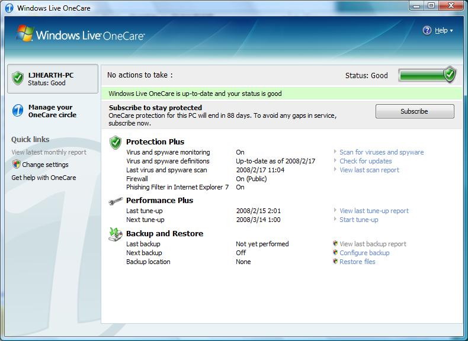The image size is (468, 341).
Task: Click the Protection Plus green shield icon
Action: click(115, 143)
